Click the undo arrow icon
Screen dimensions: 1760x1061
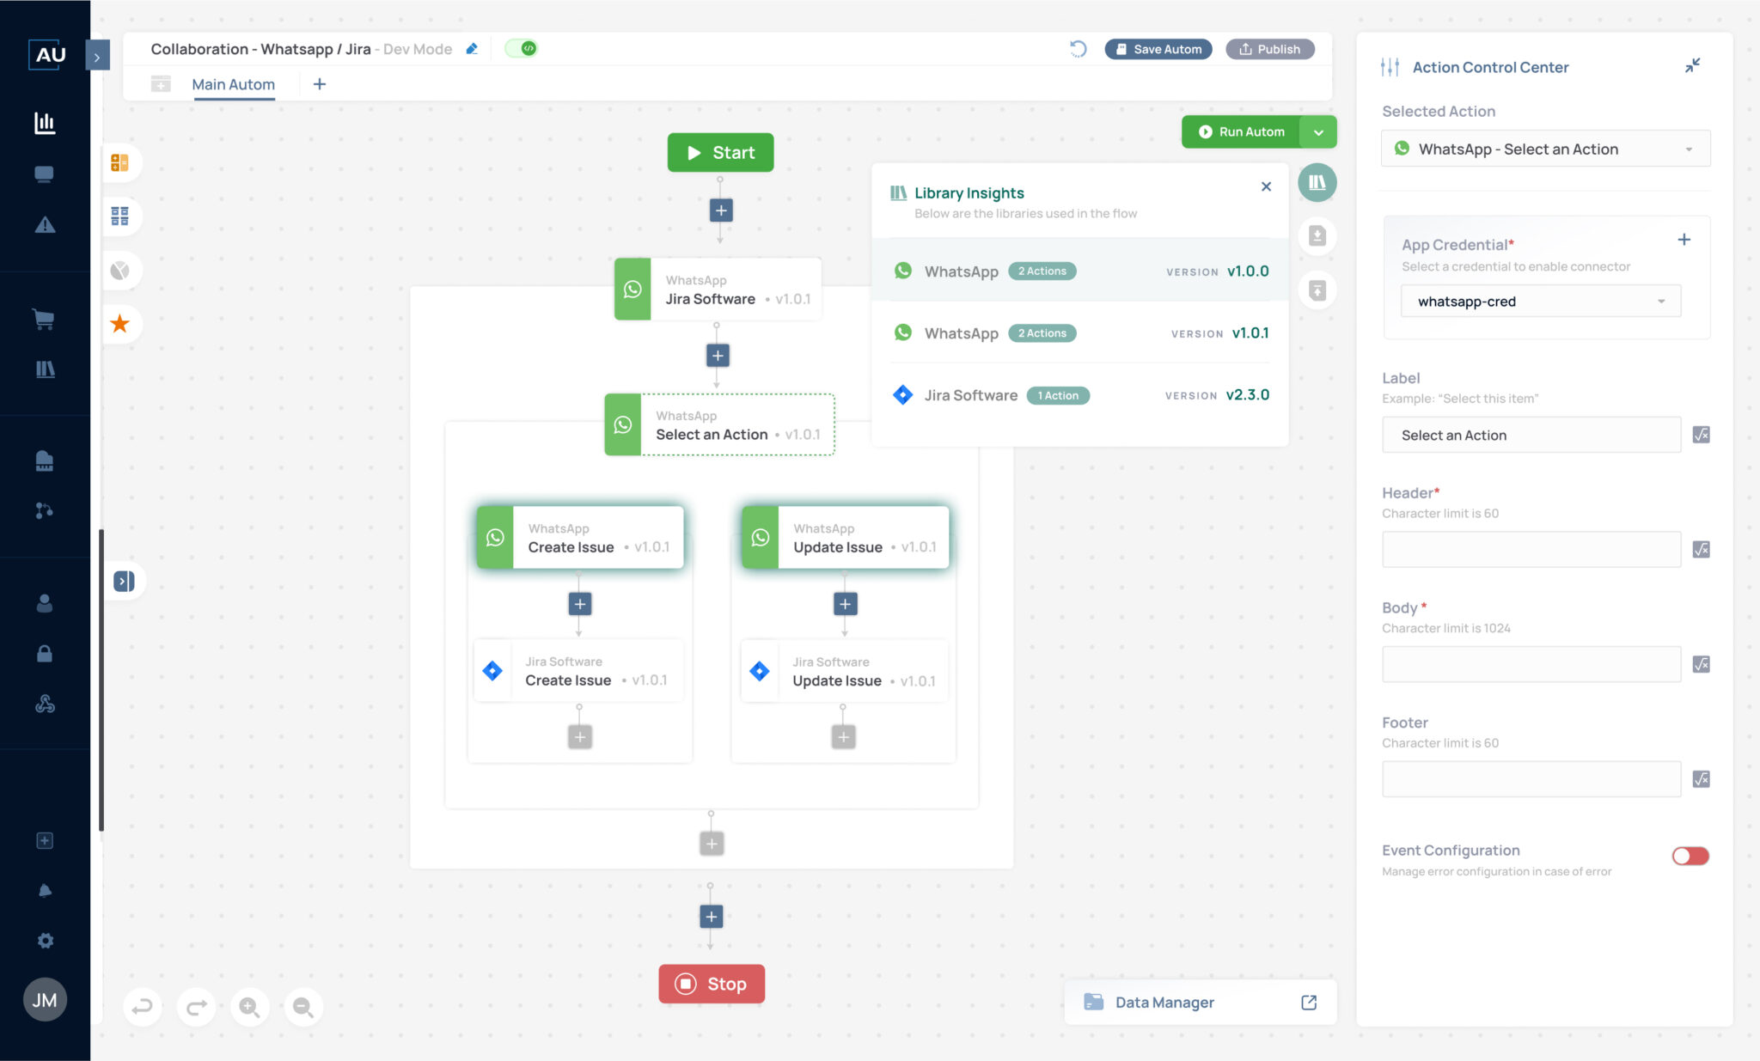[x=143, y=1006]
